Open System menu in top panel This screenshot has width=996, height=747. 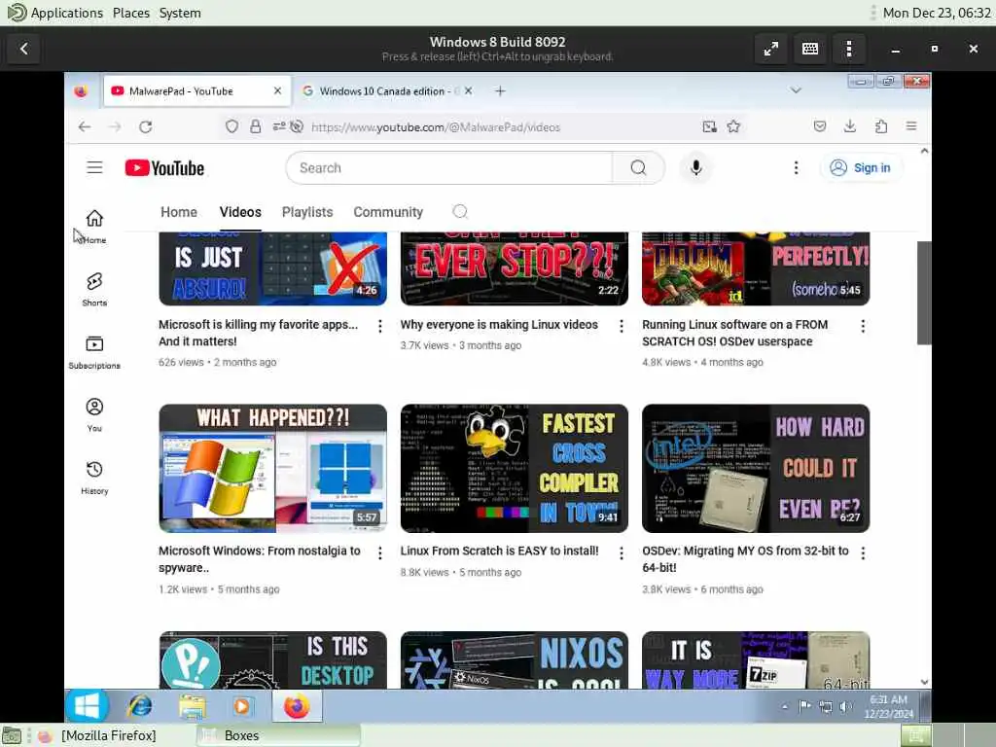tap(180, 13)
